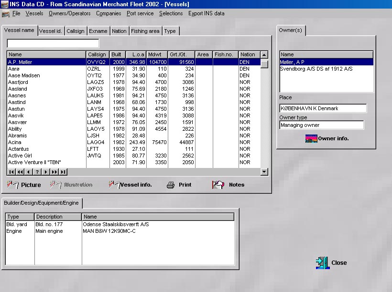Image resolution: width=392 pixels, height=292 pixels.
Task: Open the Port service menu
Action: coord(140,13)
